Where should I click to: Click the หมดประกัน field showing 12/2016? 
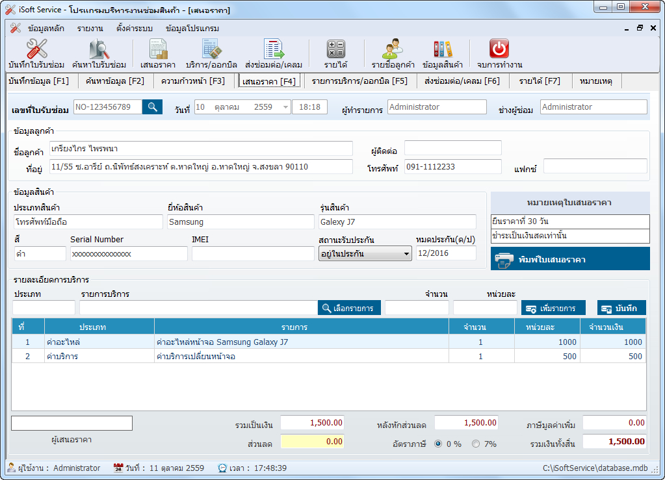(x=446, y=253)
